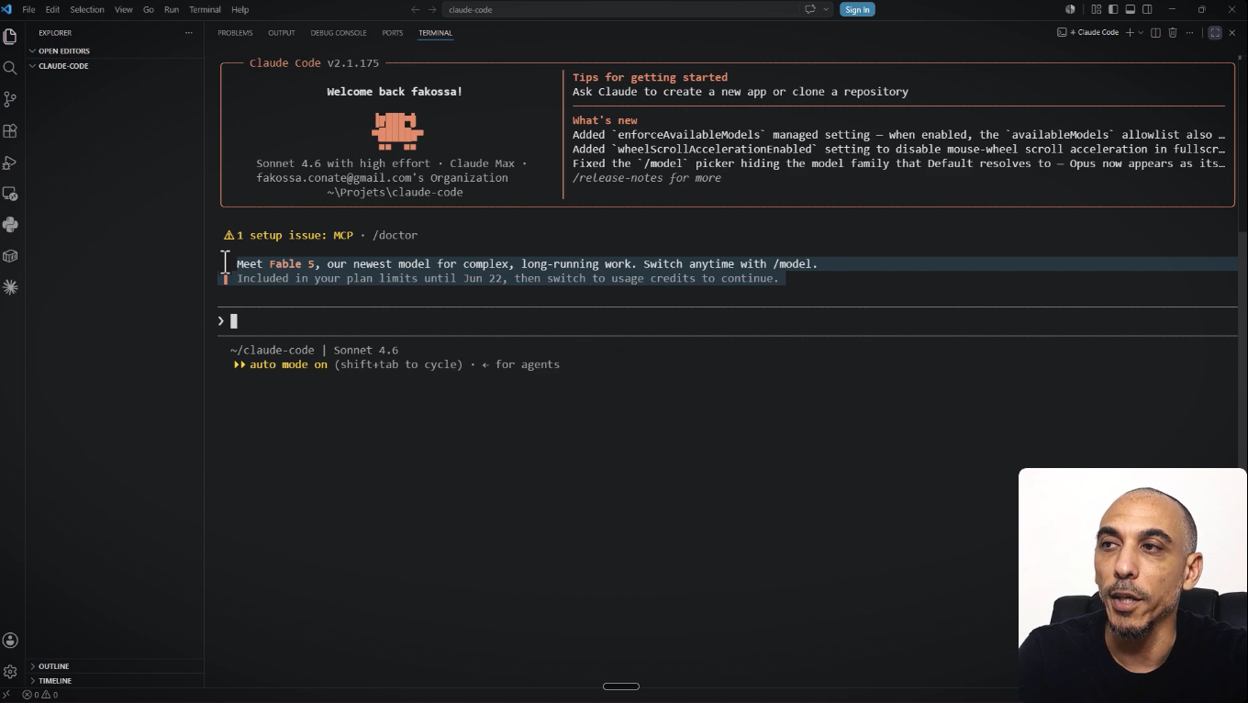Open Explorer views and more actions ellipsis
Screen dimensions: 1248x703
click(x=189, y=33)
